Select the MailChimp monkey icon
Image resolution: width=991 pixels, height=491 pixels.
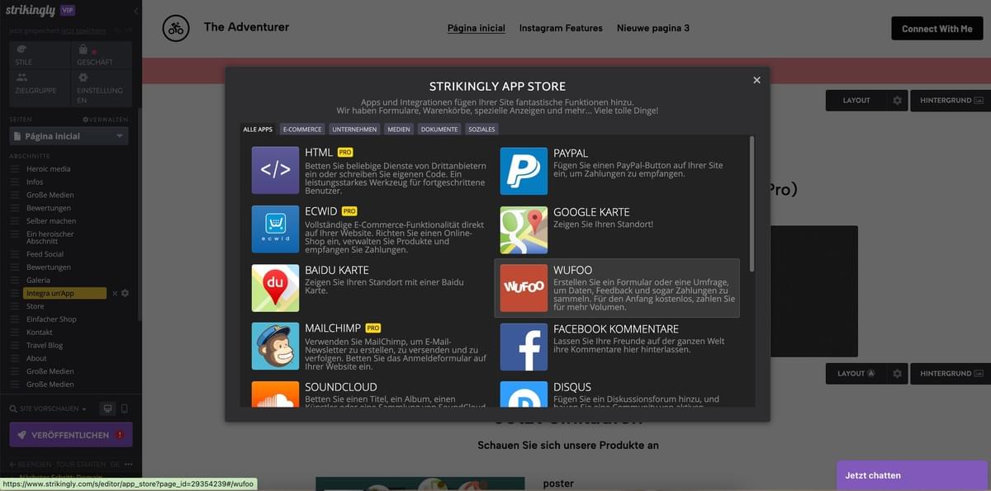[x=276, y=344]
